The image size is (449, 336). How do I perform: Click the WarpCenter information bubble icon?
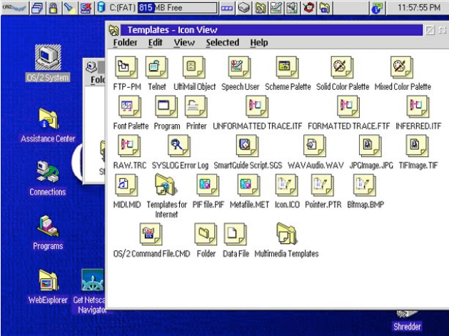point(377,8)
